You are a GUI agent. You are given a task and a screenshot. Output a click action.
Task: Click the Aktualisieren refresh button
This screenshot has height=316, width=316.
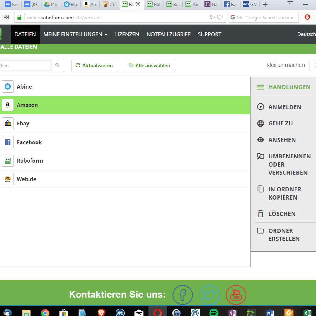[94, 66]
